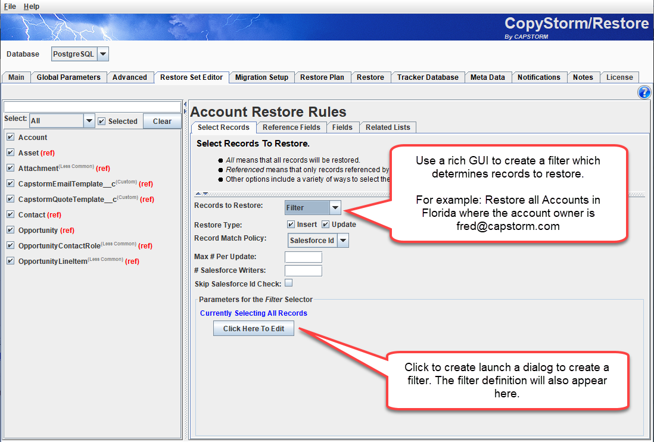The width and height of the screenshot is (654, 442).
Task: Collapse the left panel via splitter arrow
Action: (x=185, y=104)
